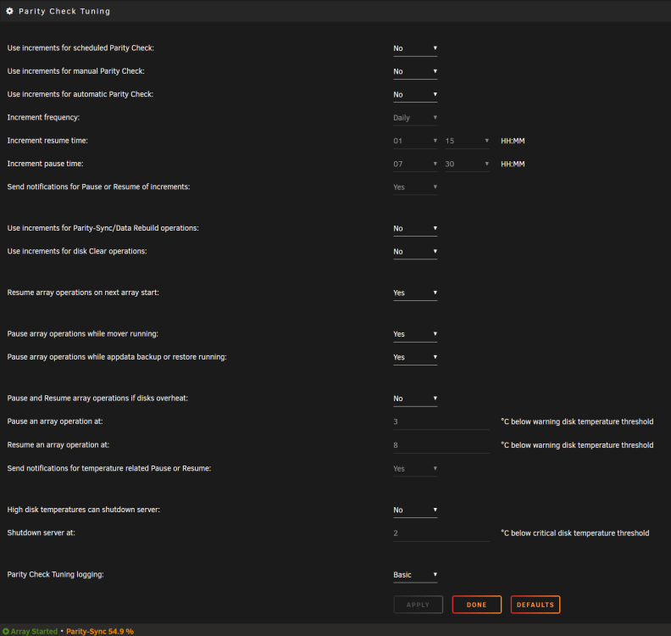Click the Parity-Sync 54.9 % status text
Viewport: 671px width, 636px height.
click(100, 631)
